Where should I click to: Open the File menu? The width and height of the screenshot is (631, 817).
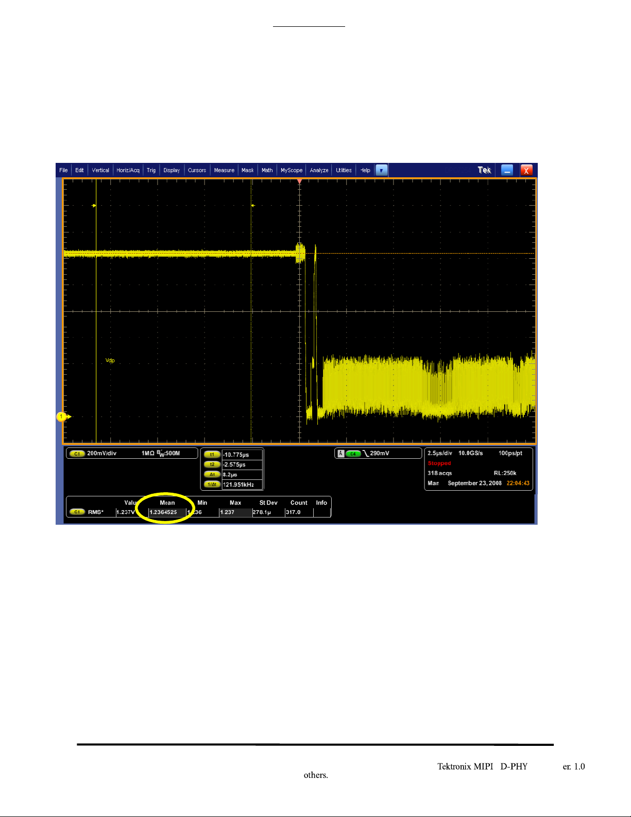[64, 170]
